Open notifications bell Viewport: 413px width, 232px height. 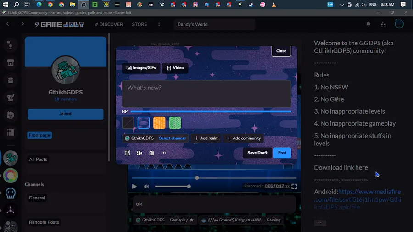[x=368, y=24]
